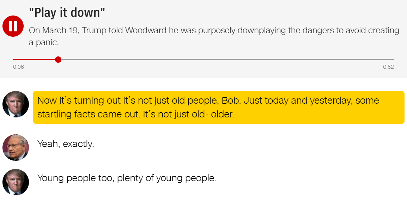Image resolution: width=407 pixels, height=207 pixels.
Task: Click the red playhead knob on the progress bar
Action: pyautogui.click(x=58, y=60)
